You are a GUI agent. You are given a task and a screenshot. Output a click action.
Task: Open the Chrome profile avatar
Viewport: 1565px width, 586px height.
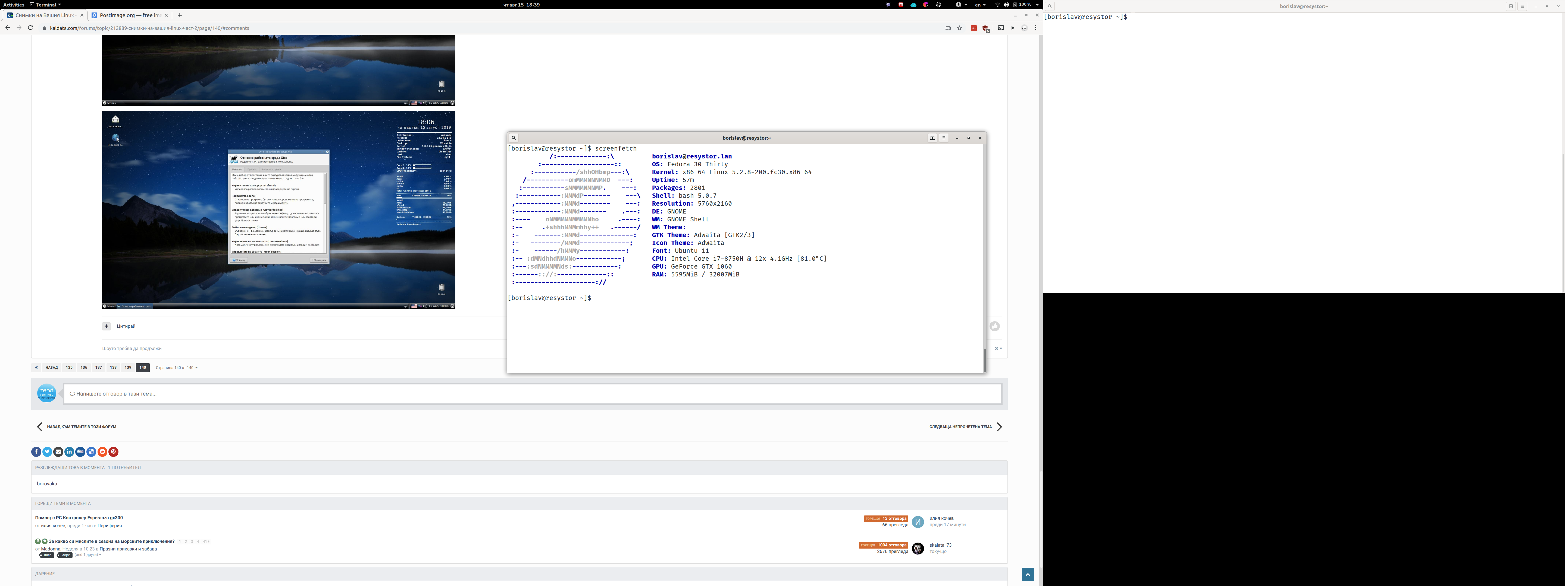pos(1024,28)
